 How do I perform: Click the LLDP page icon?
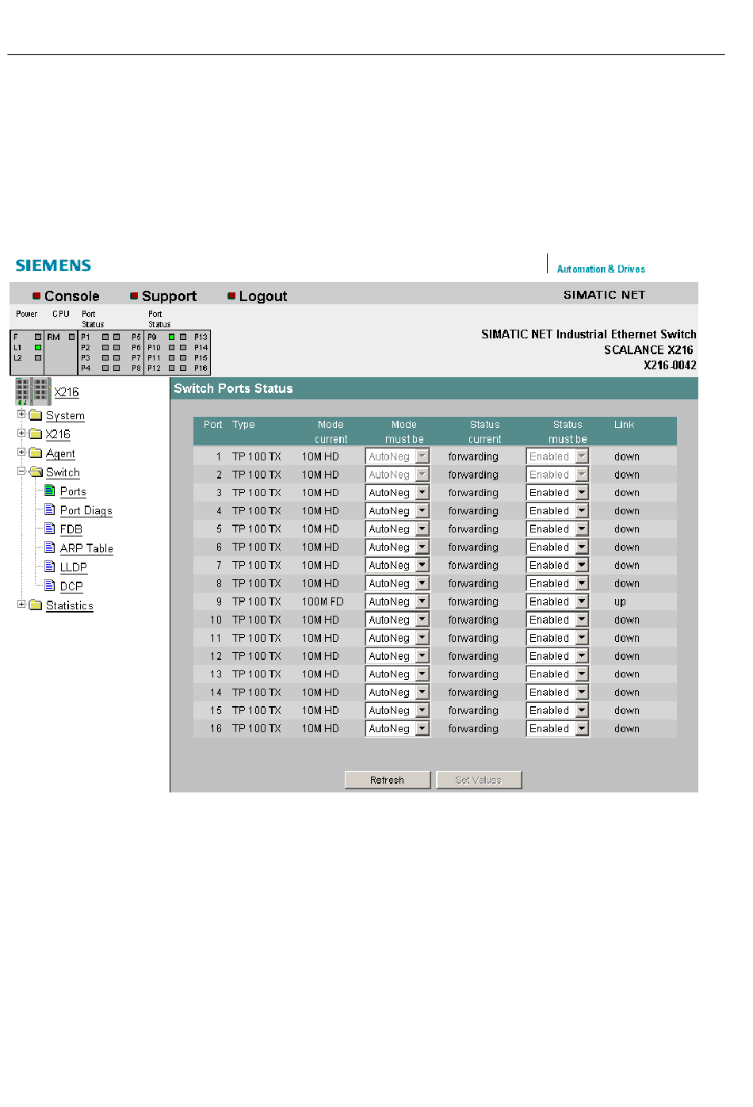point(50,567)
